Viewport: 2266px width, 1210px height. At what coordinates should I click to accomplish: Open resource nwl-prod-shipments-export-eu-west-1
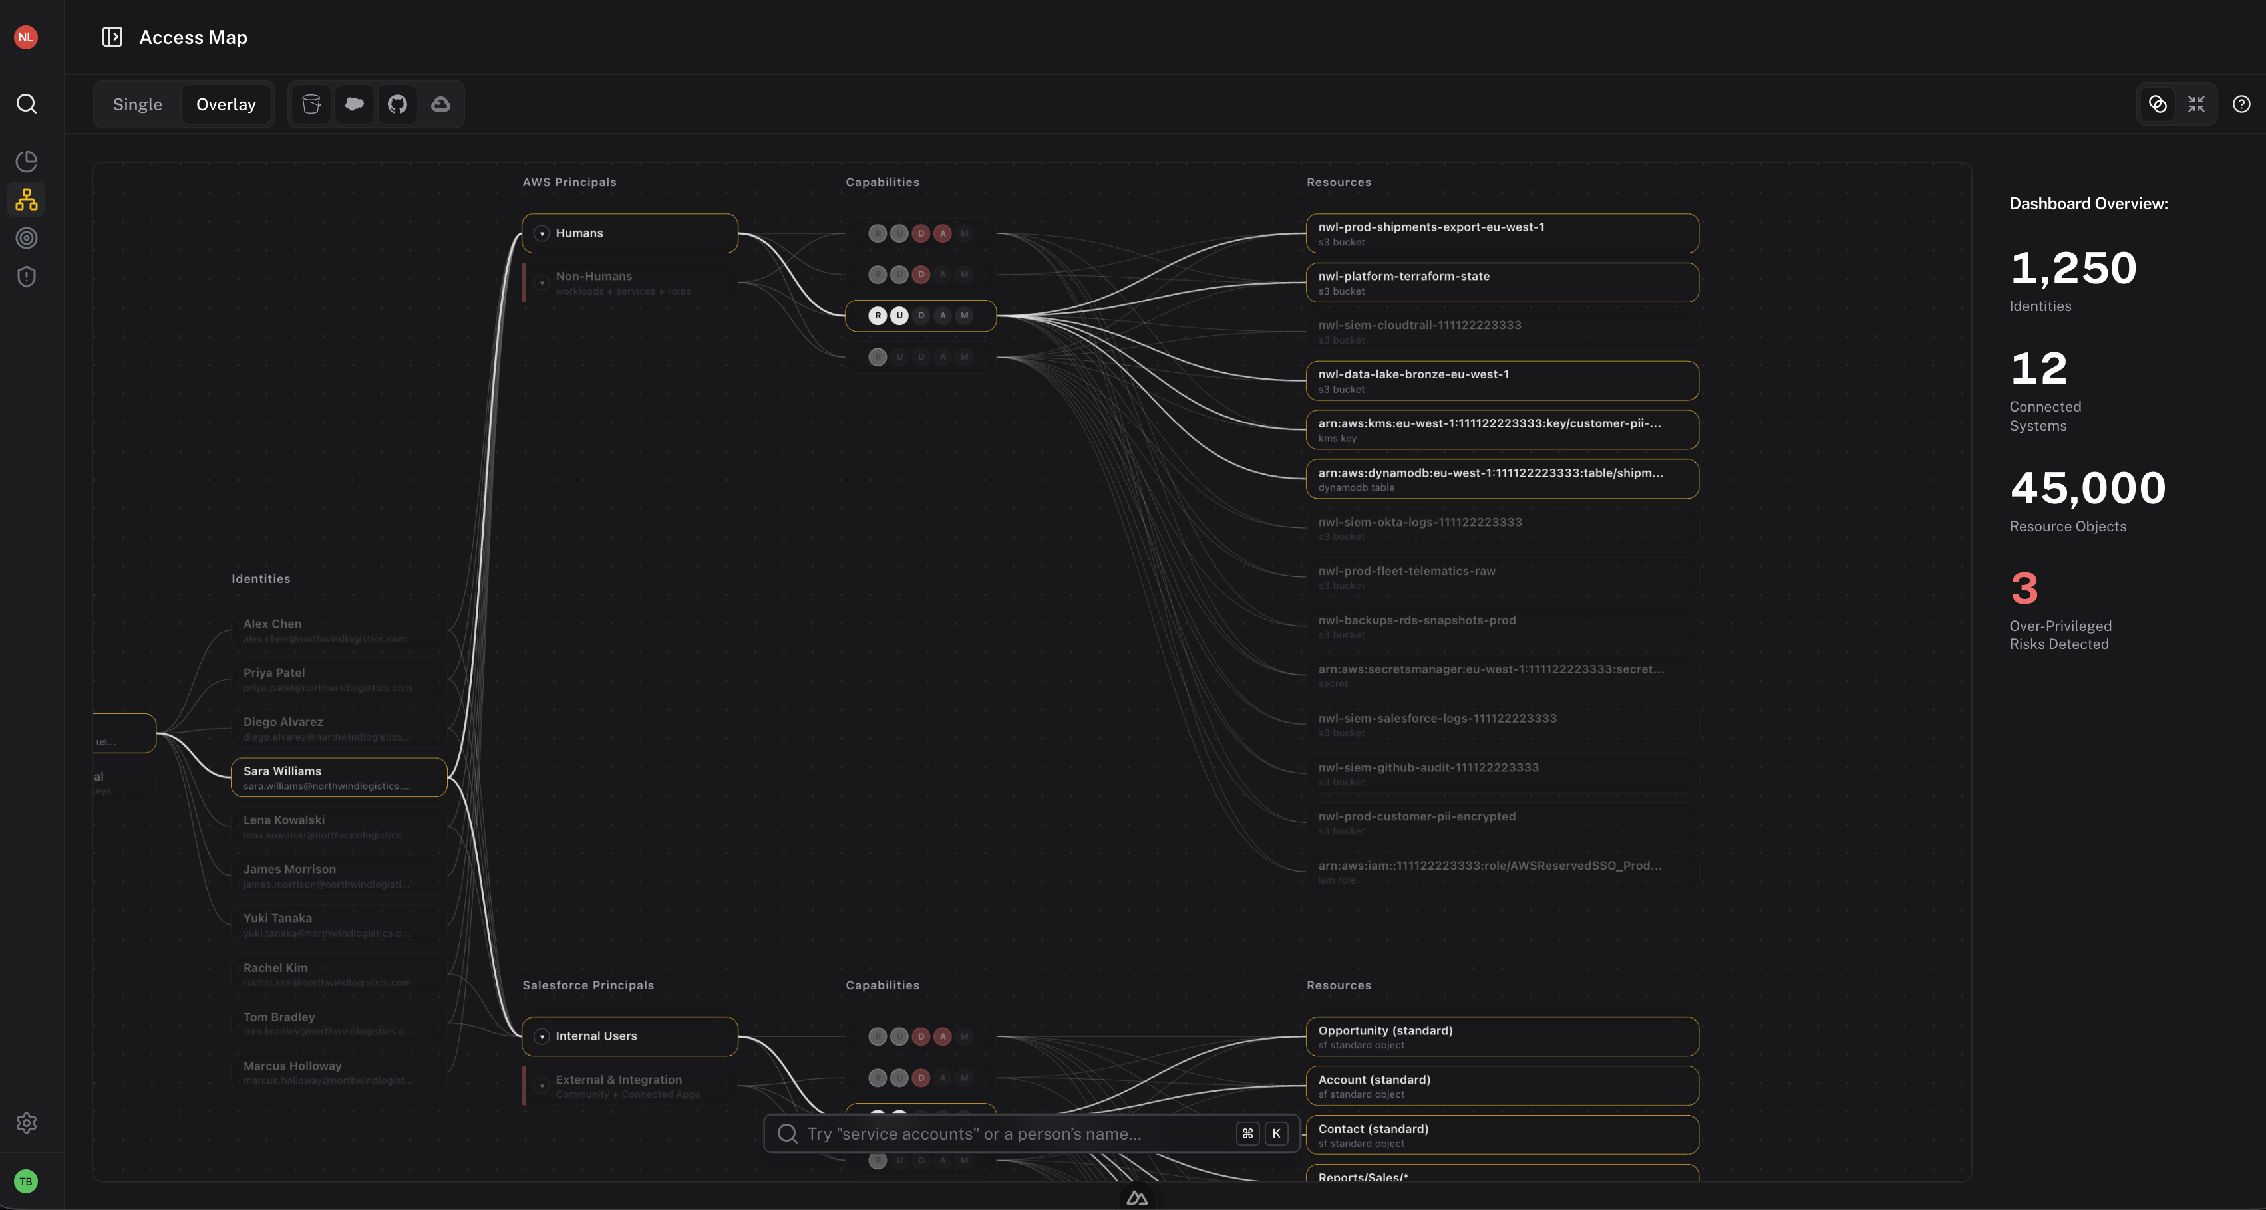point(1502,234)
